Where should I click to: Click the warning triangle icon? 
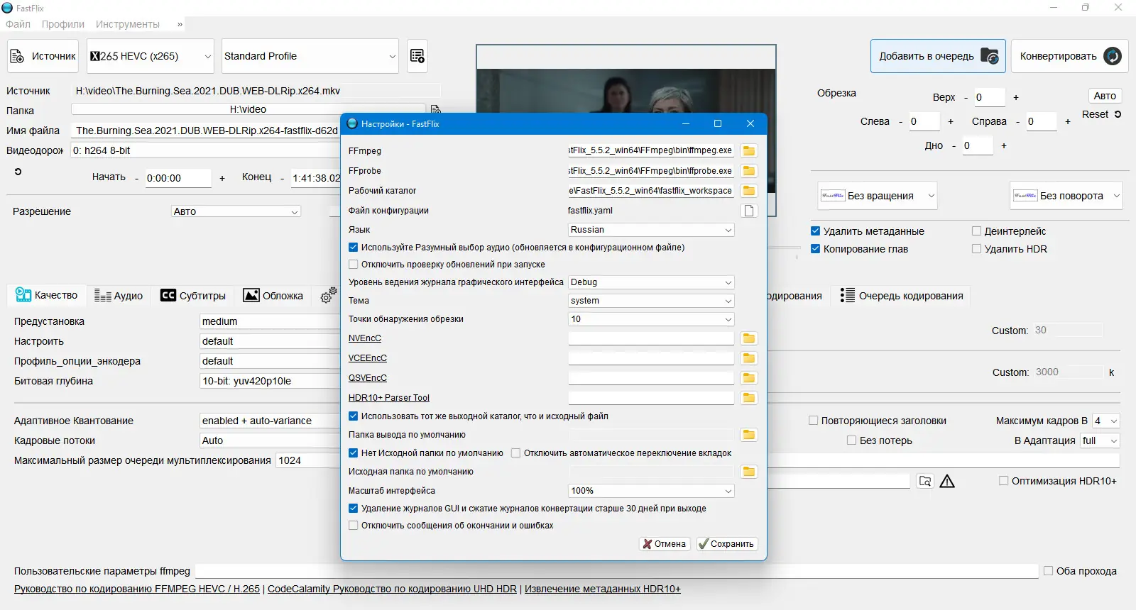tap(947, 482)
